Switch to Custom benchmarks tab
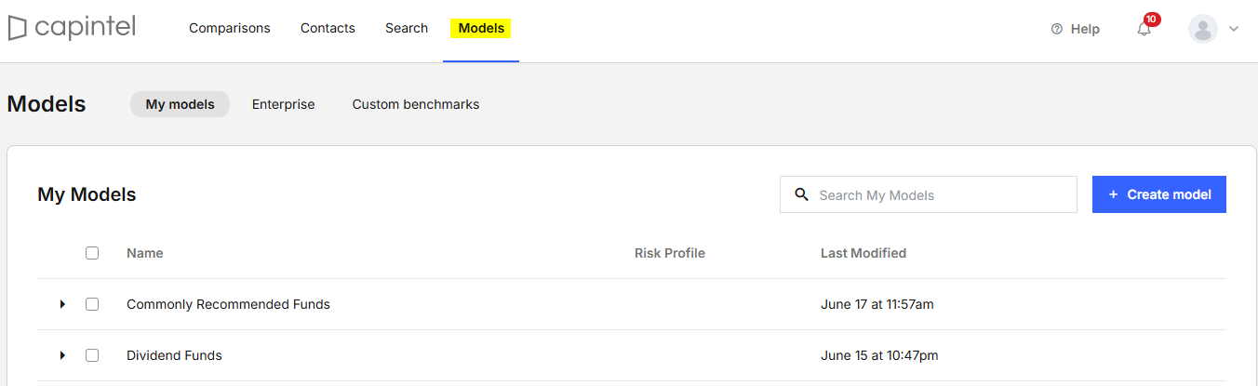The width and height of the screenshot is (1258, 386). coord(416,104)
